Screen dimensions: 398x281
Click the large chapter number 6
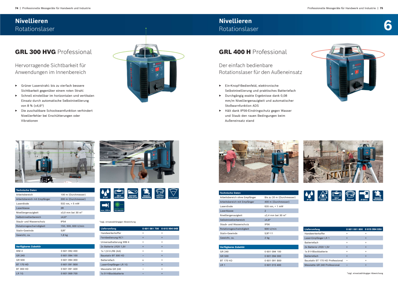(x=388, y=25)
